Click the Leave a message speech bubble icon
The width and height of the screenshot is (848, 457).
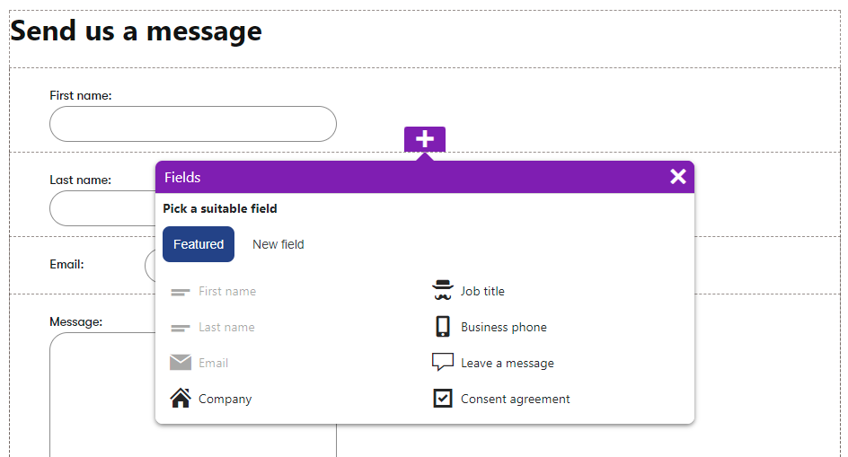(x=443, y=363)
